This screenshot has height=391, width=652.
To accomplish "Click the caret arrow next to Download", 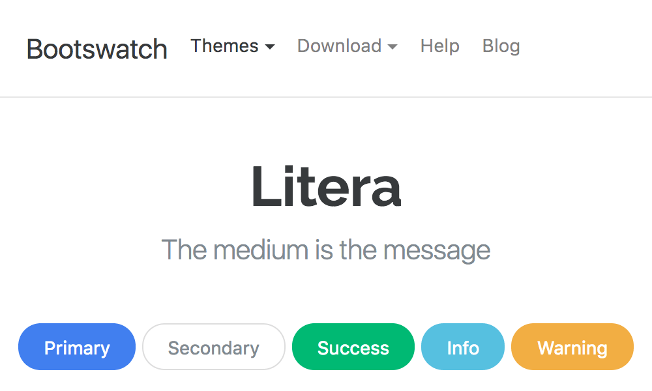I will (393, 48).
